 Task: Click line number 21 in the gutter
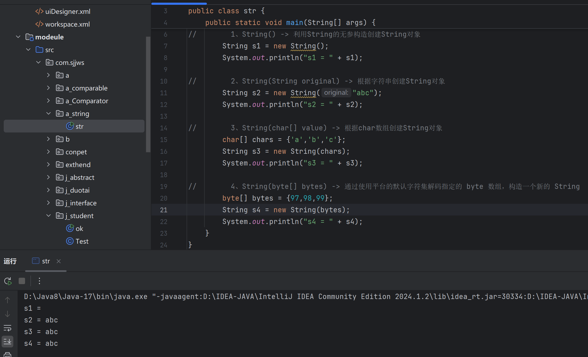[x=164, y=210]
